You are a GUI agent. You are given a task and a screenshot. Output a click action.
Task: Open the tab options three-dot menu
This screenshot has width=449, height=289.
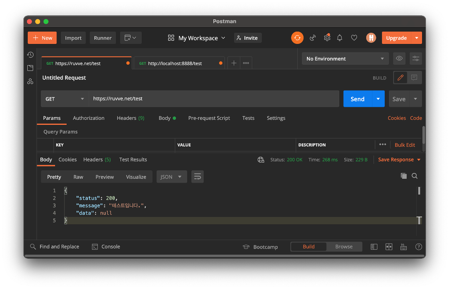click(246, 63)
